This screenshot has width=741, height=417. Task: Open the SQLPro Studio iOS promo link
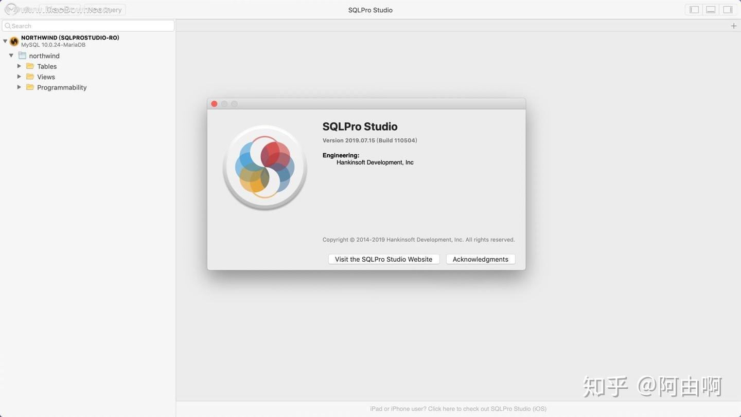[x=458, y=409]
